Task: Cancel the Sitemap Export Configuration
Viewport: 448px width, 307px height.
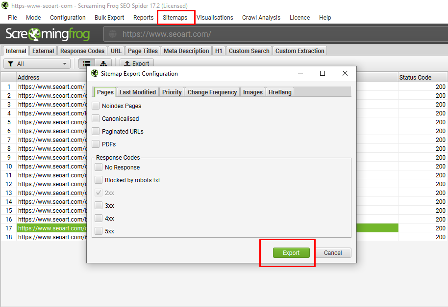Action: (333, 252)
